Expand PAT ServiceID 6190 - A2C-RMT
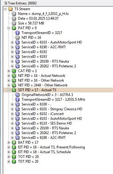The image size is (113, 174). pos(12,47)
